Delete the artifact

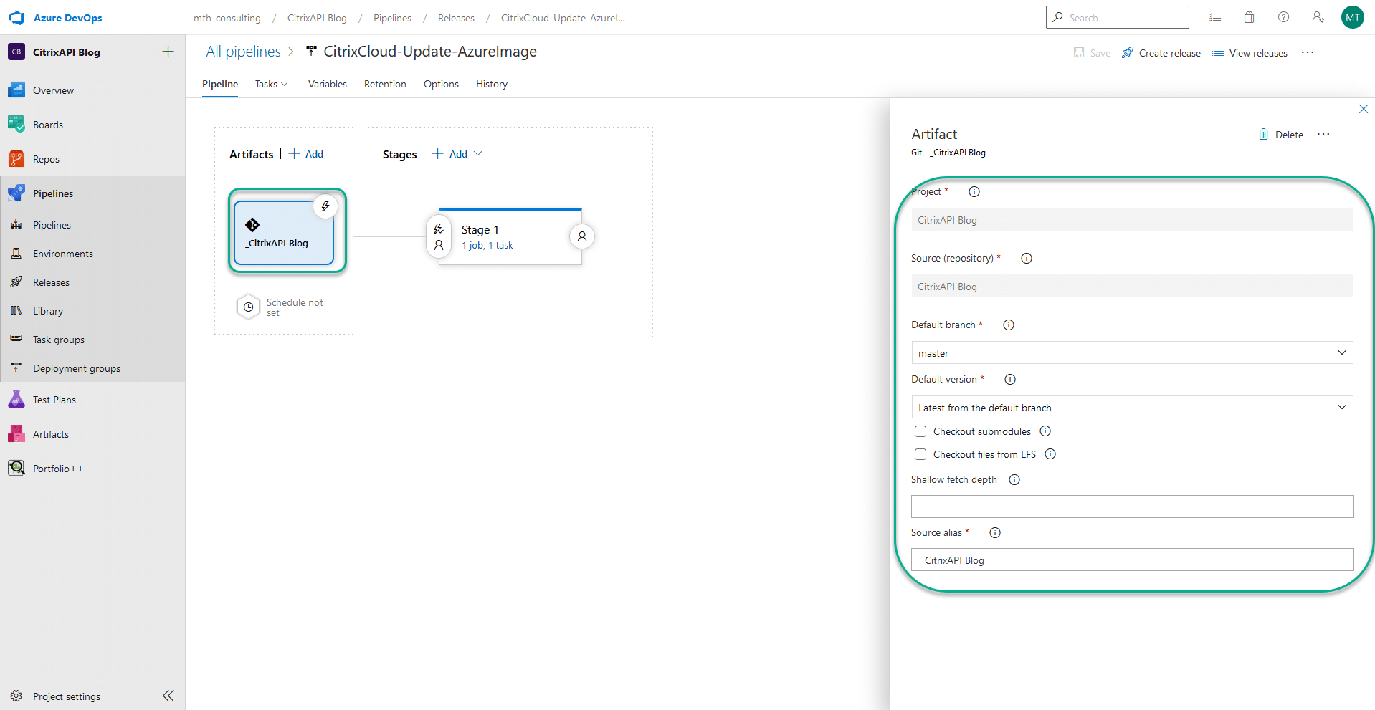[1281, 135]
